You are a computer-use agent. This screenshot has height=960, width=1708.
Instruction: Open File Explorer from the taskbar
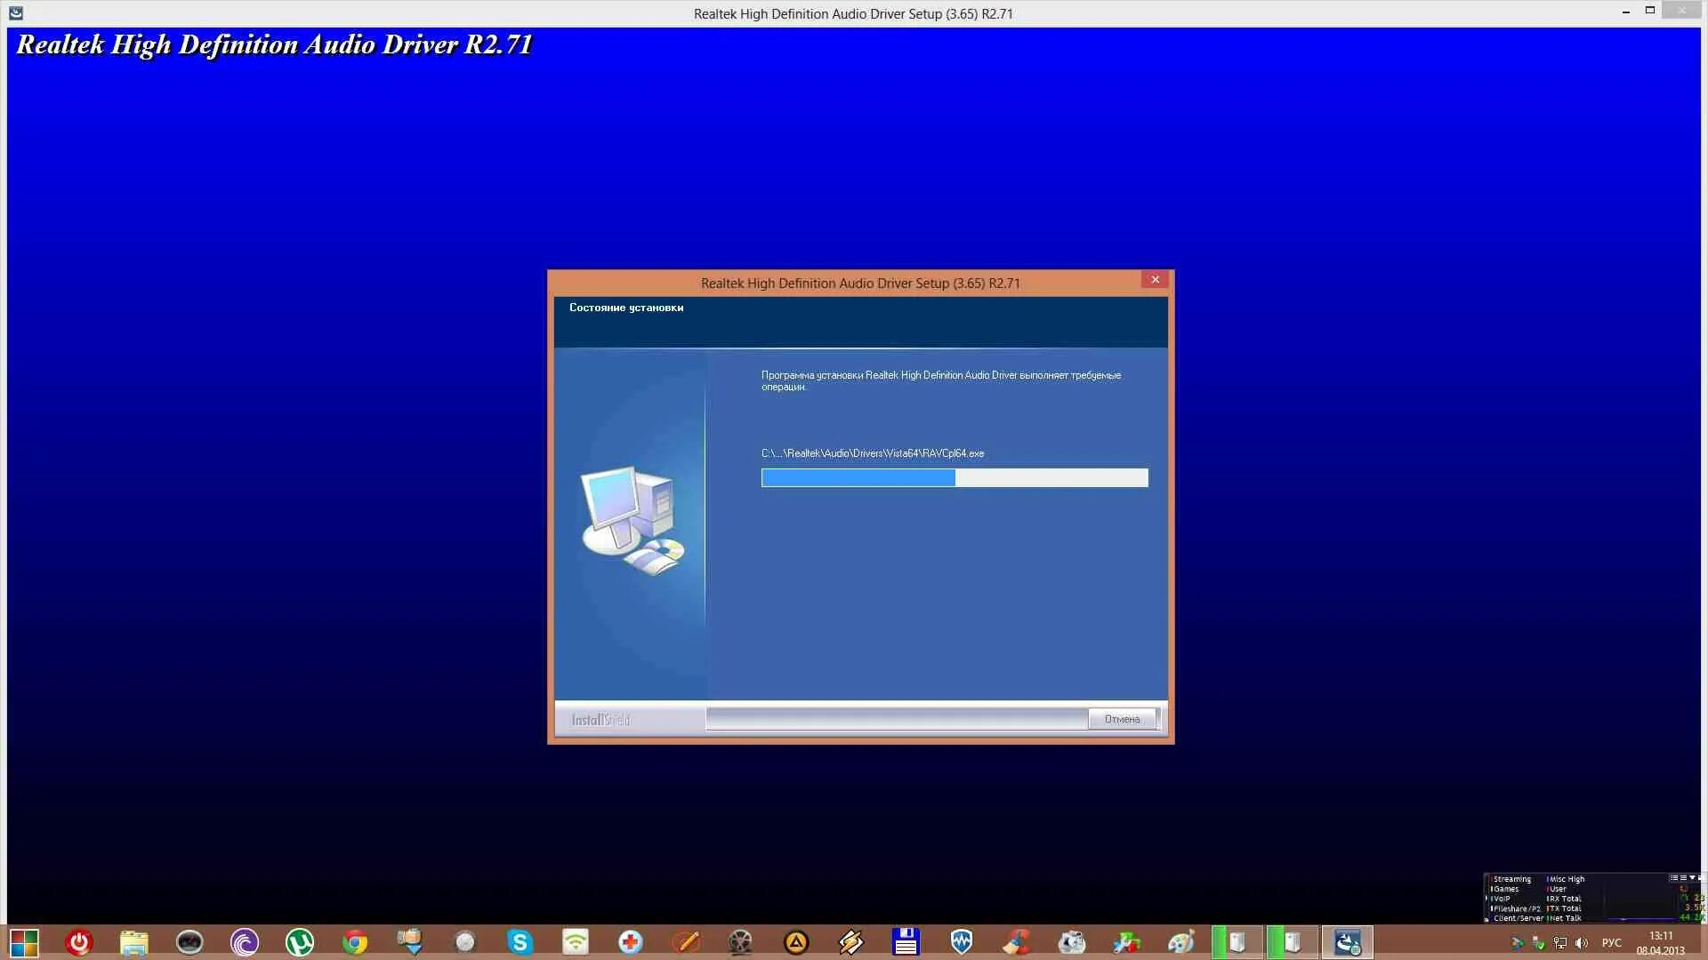tap(134, 942)
